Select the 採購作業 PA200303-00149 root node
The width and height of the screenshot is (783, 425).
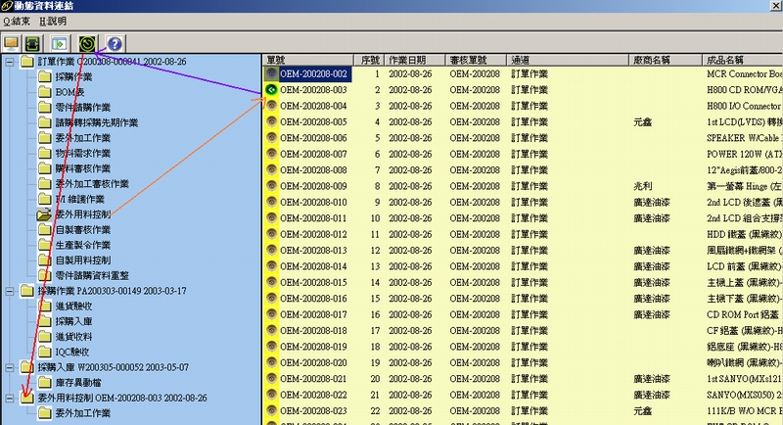[112, 291]
